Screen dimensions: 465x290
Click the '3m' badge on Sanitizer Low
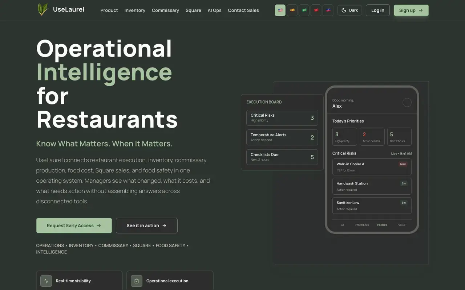404,203
